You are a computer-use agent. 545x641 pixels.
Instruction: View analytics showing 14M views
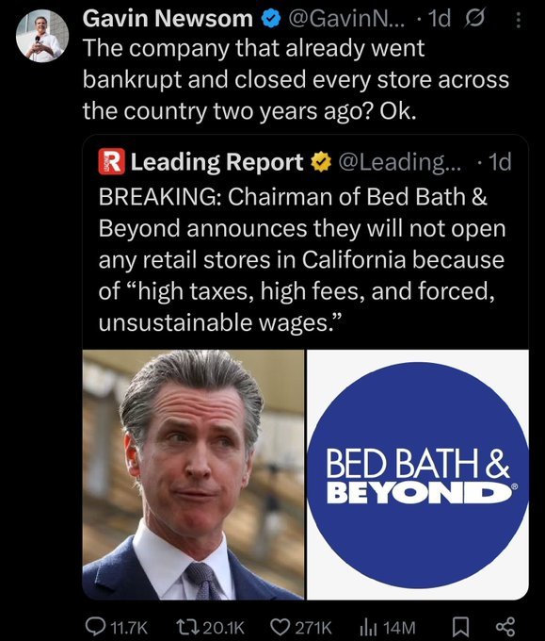pyautogui.click(x=387, y=627)
